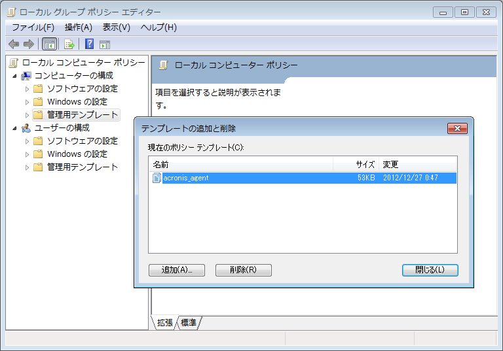503x351 pixels.
Task: Expand 管理用テンプレート under ユーザーの構成
Action: point(28,167)
